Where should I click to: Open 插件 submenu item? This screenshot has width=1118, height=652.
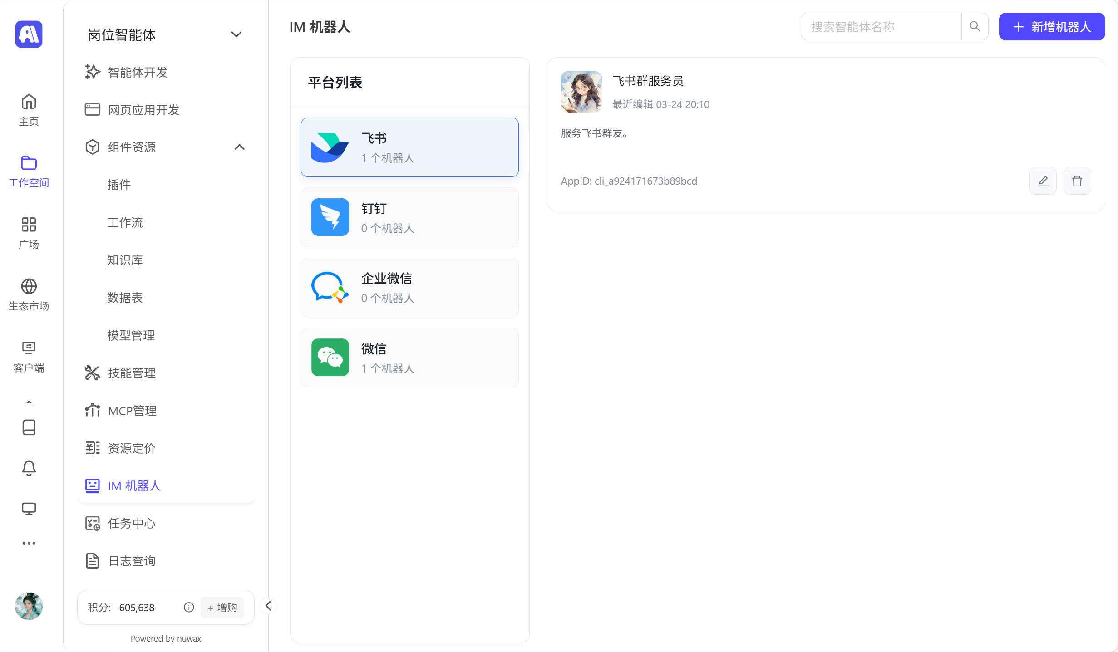pyautogui.click(x=119, y=185)
